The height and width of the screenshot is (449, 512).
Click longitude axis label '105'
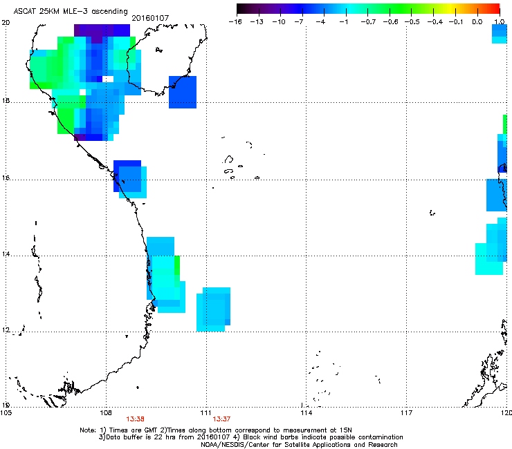point(6,413)
